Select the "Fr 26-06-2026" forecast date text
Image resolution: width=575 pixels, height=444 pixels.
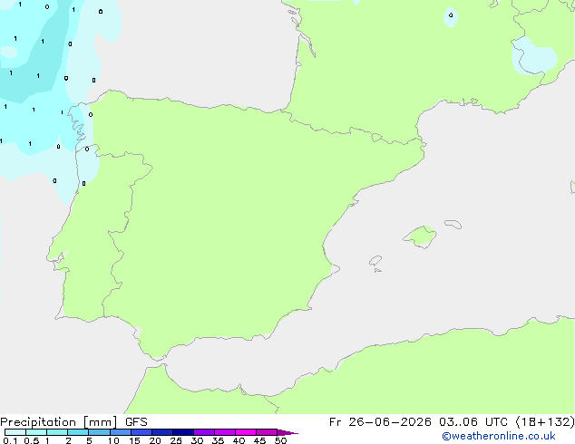click(380, 422)
